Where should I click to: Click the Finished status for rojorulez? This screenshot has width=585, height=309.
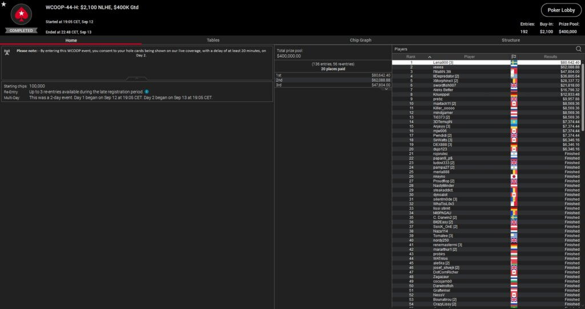coord(572,154)
